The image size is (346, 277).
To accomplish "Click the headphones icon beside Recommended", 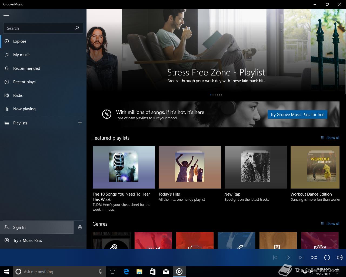I will (7, 68).
